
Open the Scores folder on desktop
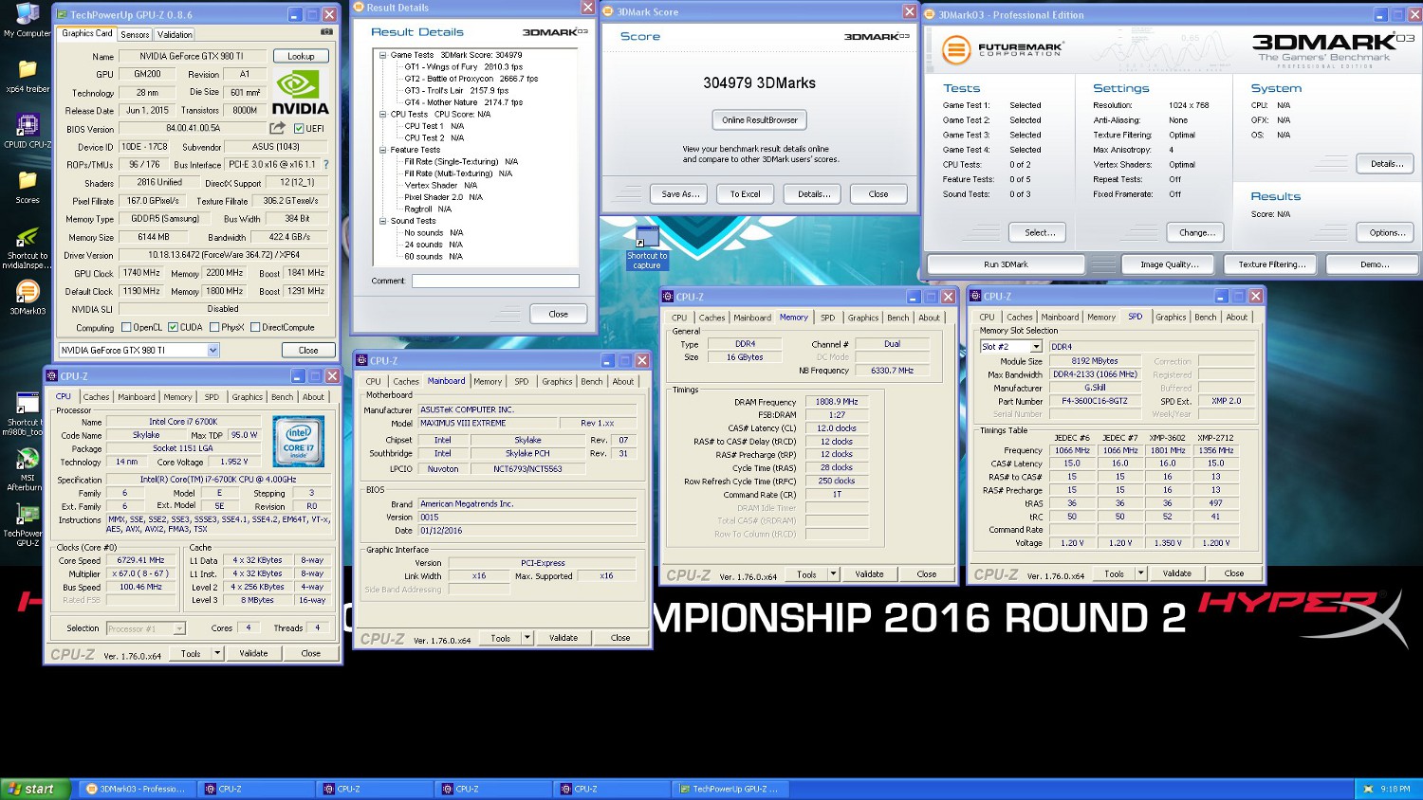(27, 187)
